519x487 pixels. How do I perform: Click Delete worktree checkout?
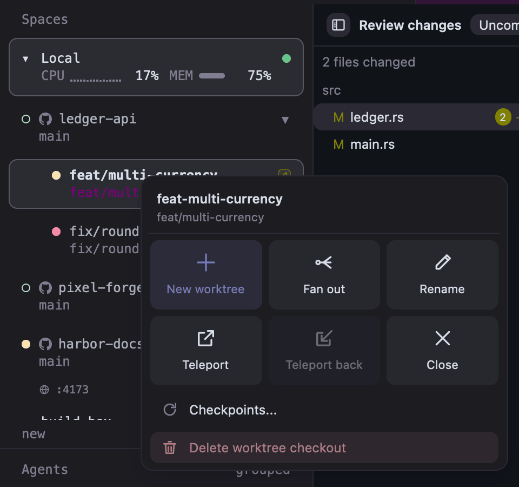point(324,447)
